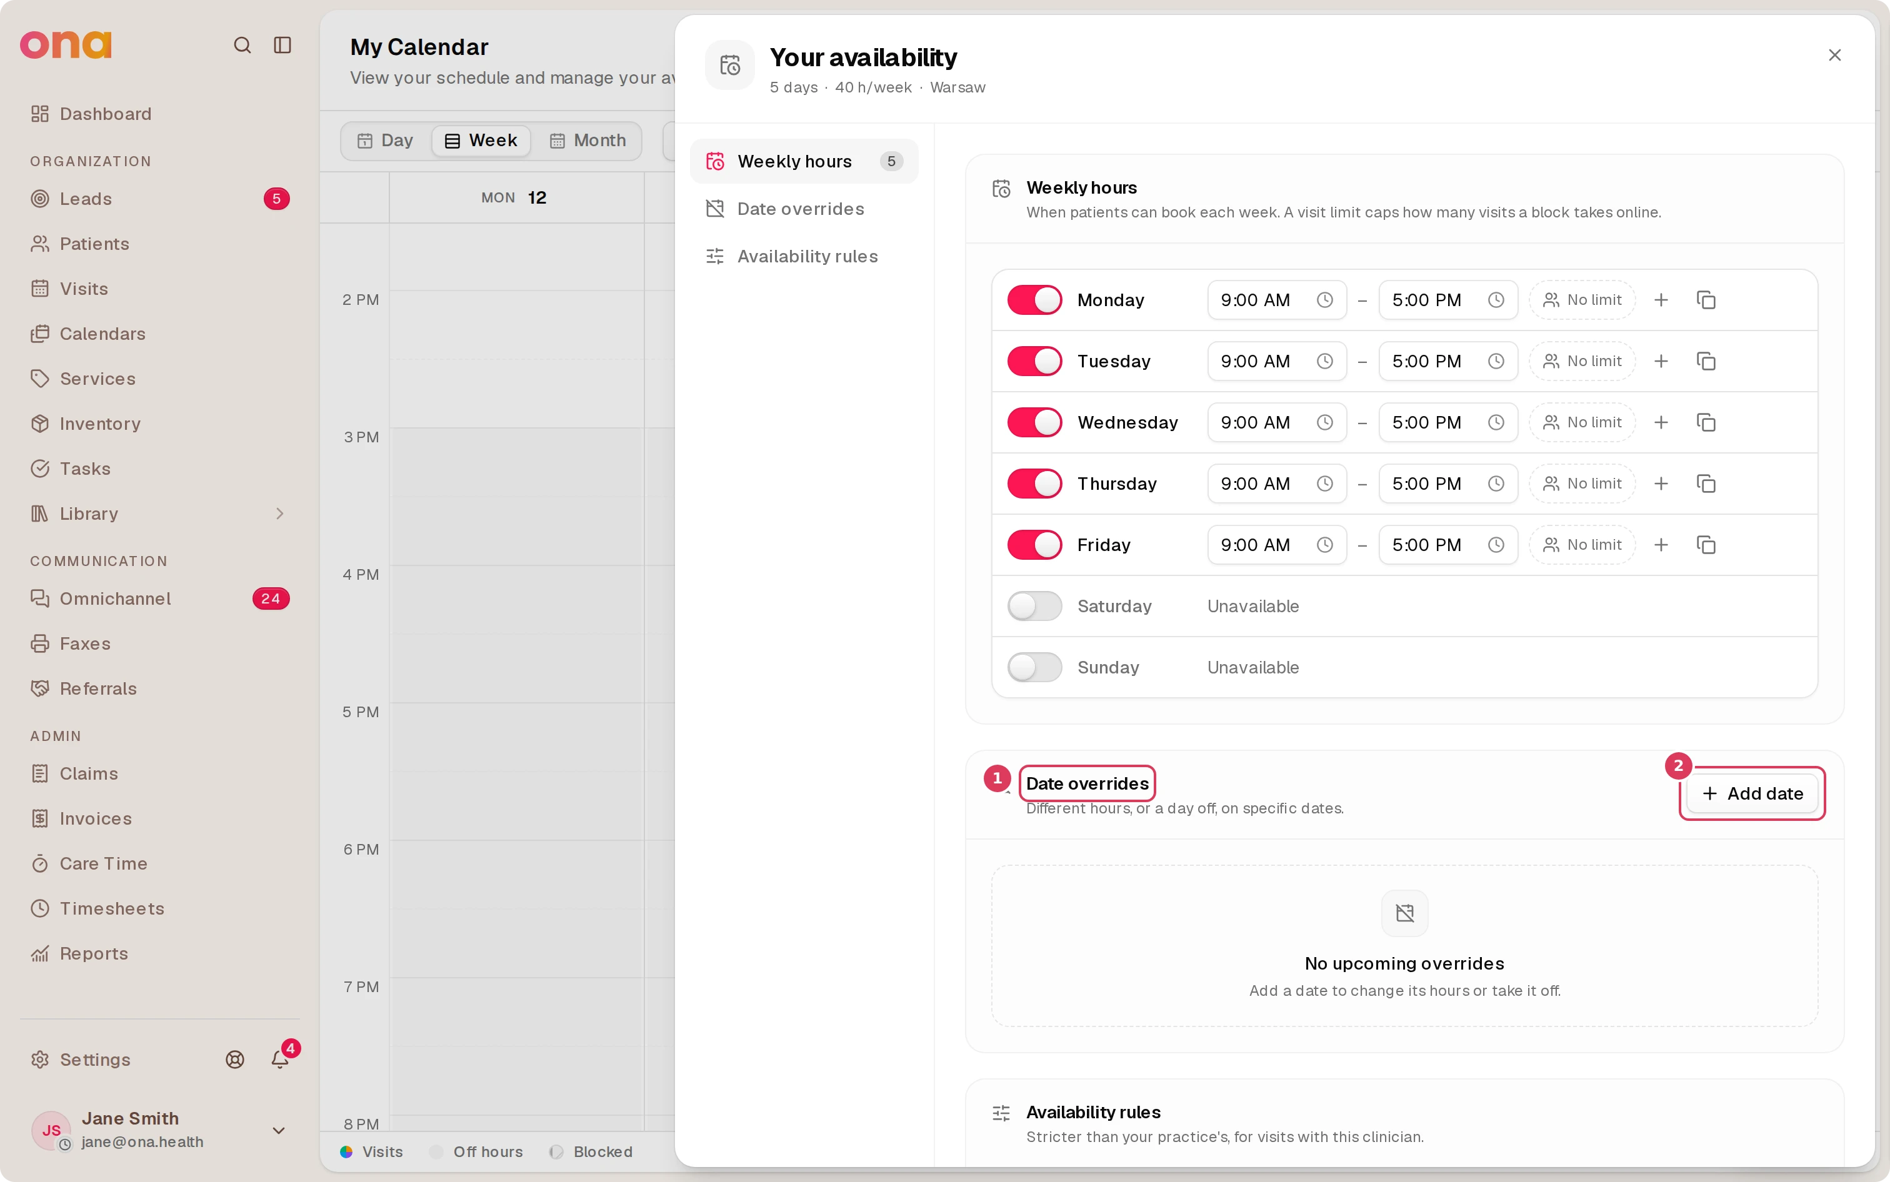Image resolution: width=1890 pixels, height=1182 pixels.
Task: Switch off Wednesday availability
Action: 1034,422
